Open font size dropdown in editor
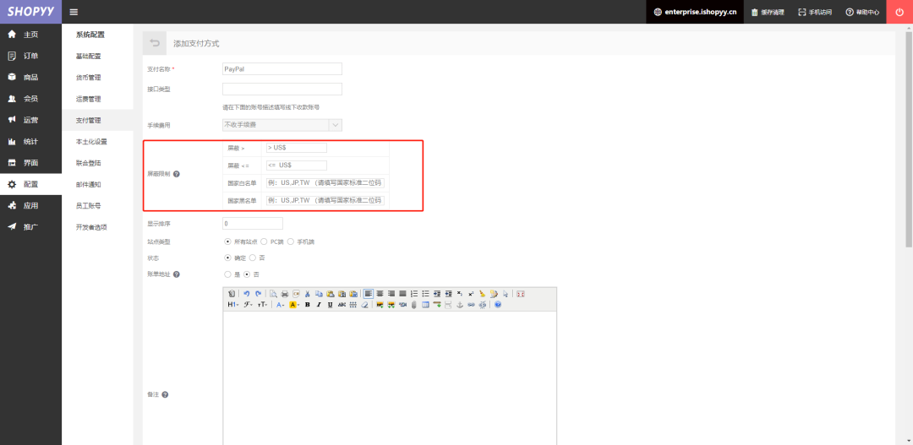913x445 pixels. pos(263,304)
